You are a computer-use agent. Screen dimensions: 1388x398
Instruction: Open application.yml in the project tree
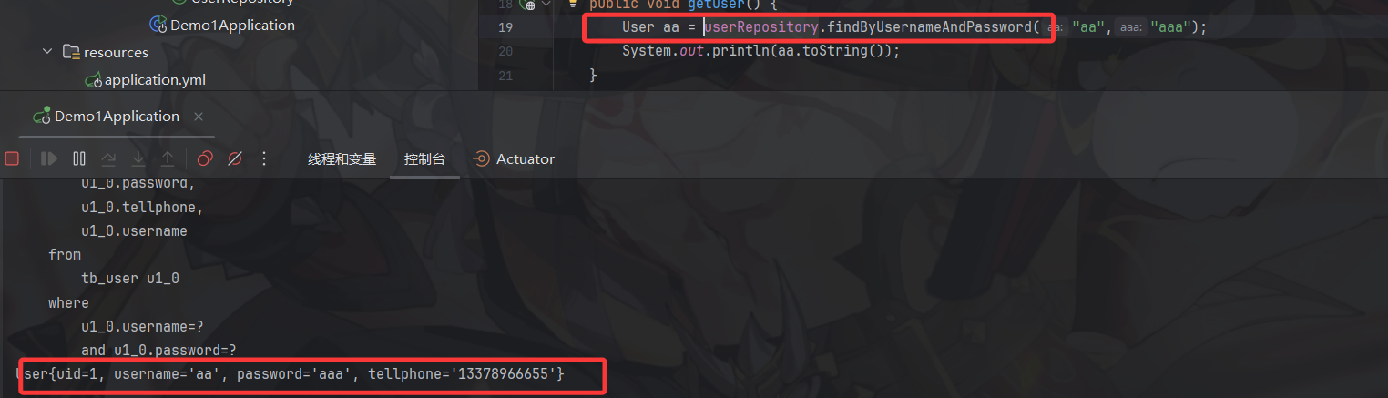pos(146,80)
